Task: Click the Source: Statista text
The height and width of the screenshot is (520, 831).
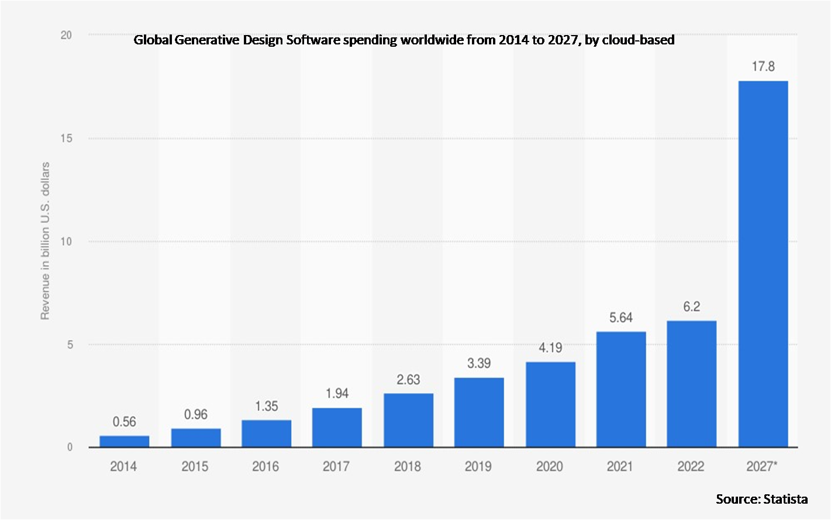Action: [761, 498]
